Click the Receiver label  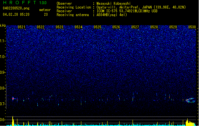64,11
